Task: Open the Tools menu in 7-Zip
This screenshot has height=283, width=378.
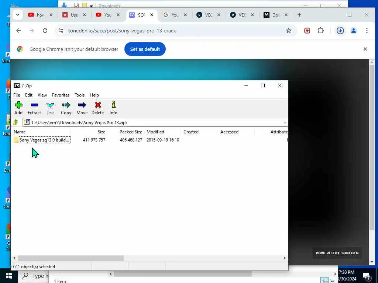Action: pyautogui.click(x=80, y=95)
